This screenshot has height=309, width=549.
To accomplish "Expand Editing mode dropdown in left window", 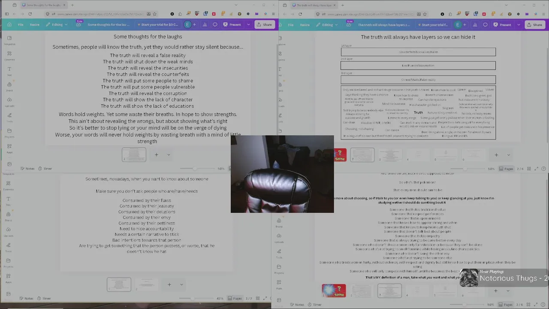I will coord(57,24).
